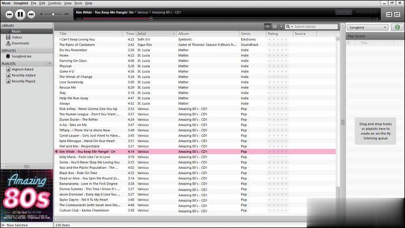Screen dimensions: 405x228
Task: Rate the Home track with stars
Action: 278,56
